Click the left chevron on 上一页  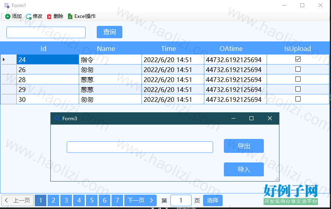tap(6, 200)
